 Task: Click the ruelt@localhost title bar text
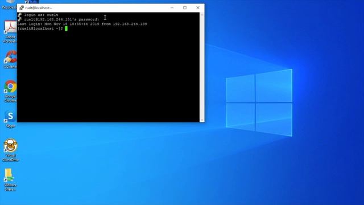pyautogui.click(x=39, y=8)
